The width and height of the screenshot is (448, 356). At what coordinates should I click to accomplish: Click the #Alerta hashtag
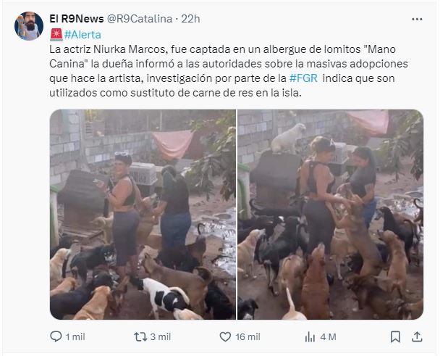(83, 35)
